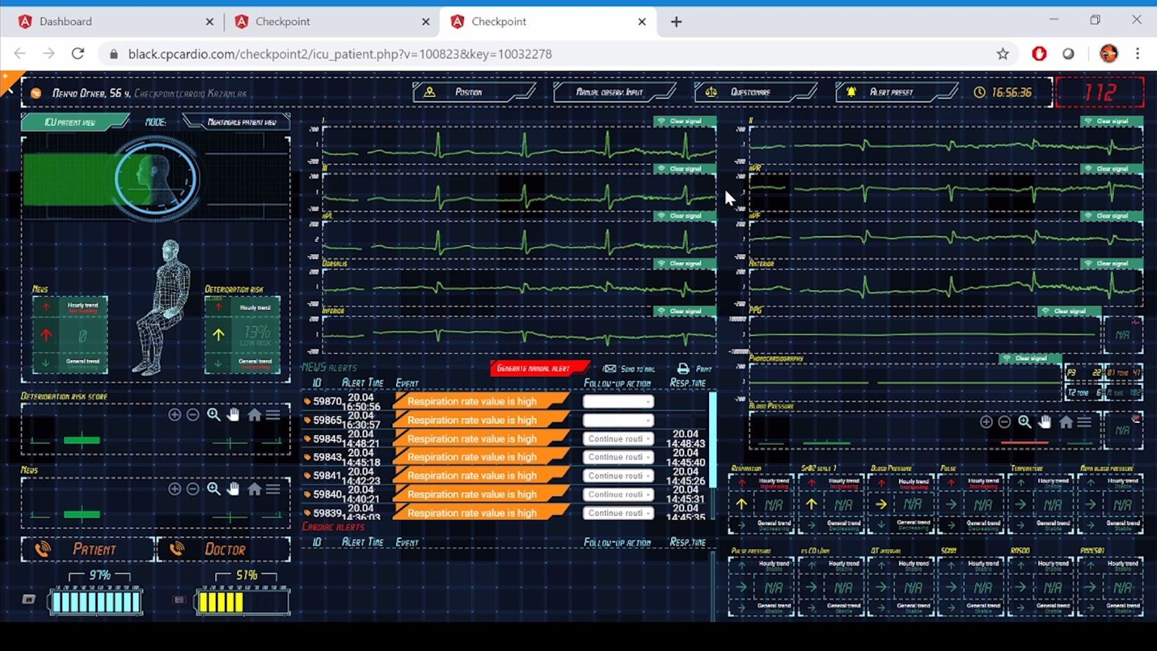Toggle Clear signal for lead aVR

point(1111,169)
